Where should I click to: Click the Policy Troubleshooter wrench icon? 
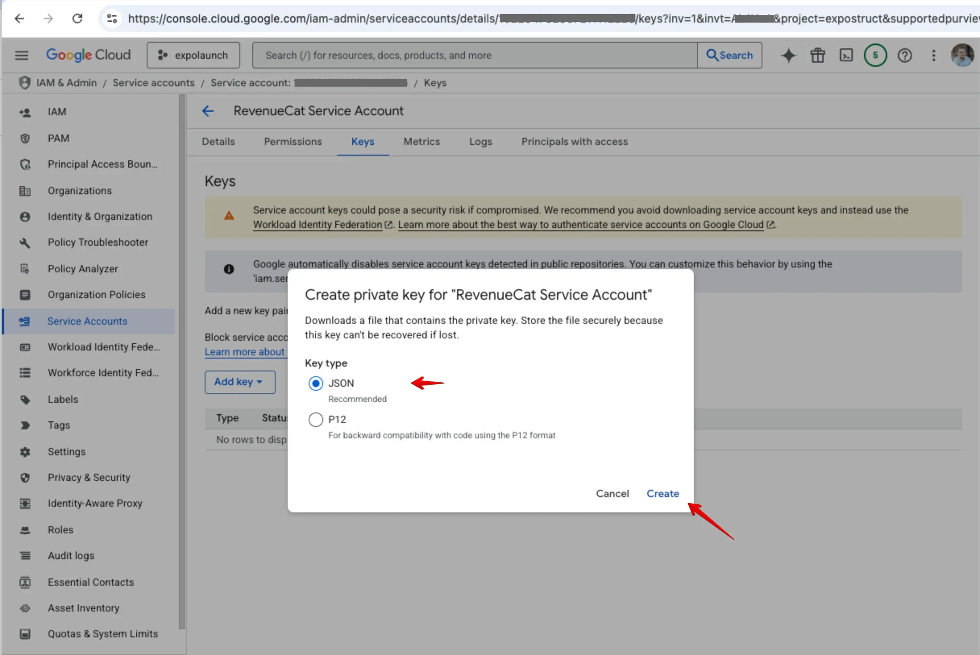tap(25, 243)
